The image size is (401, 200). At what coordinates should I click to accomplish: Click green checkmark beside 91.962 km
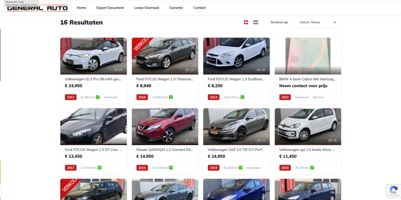[98, 97]
